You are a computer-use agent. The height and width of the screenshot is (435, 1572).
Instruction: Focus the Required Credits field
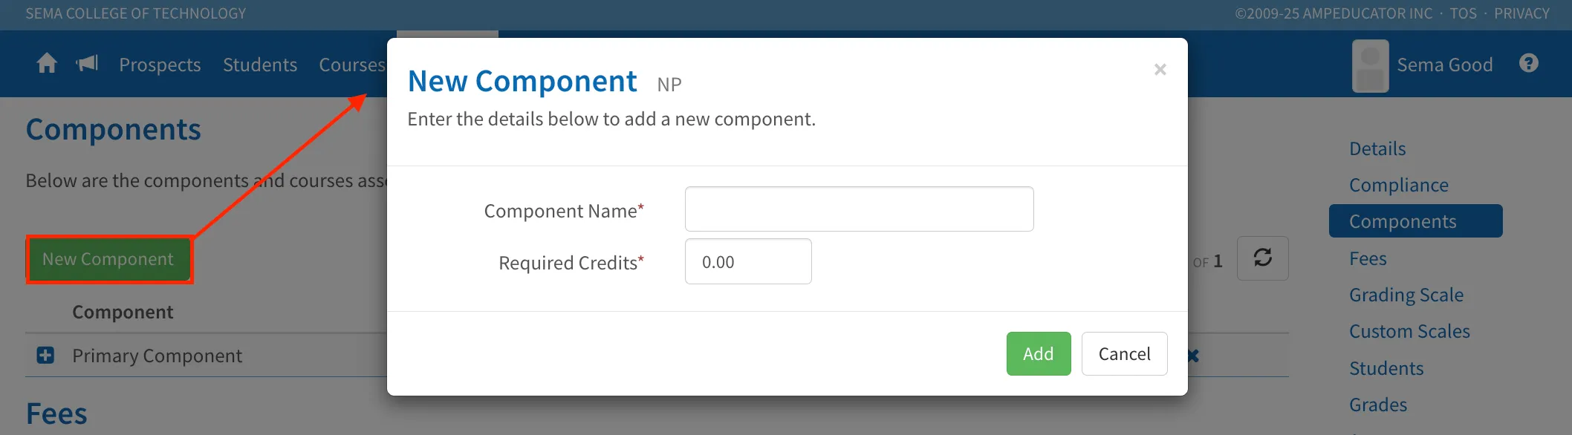(x=748, y=261)
